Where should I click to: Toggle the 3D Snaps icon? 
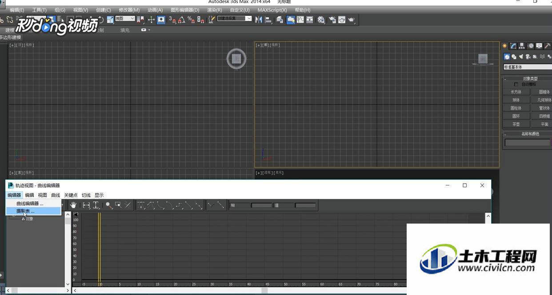[172, 20]
